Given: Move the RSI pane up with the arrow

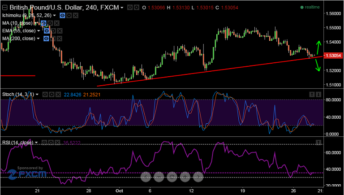Looking at the screenshot, I should (x=318, y=143).
